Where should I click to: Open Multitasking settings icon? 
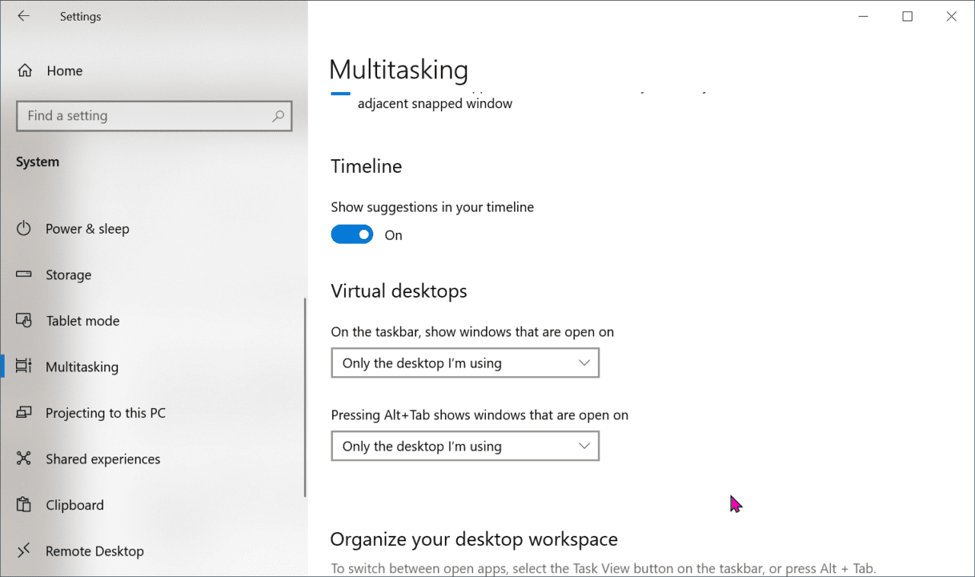(24, 367)
